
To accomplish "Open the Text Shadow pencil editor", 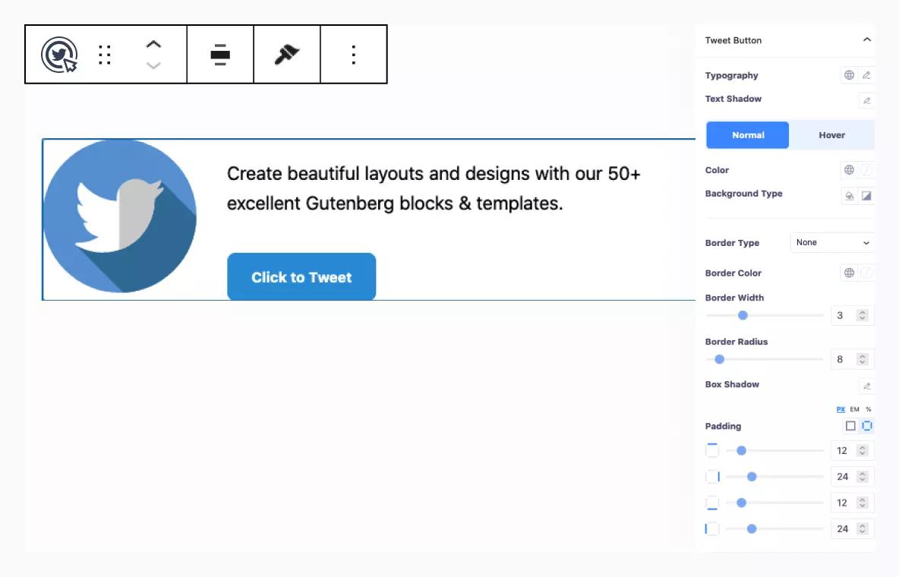I will [x=867, y=99].
